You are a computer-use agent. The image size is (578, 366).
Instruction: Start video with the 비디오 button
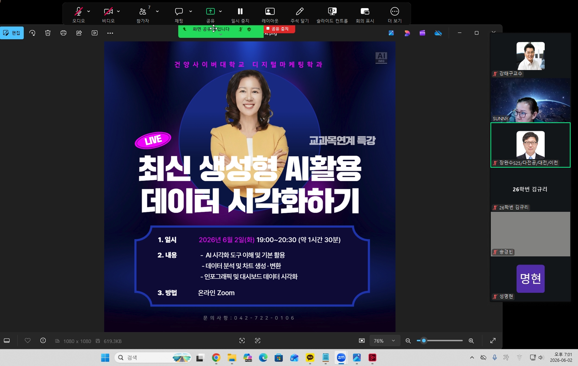[108, 14]
